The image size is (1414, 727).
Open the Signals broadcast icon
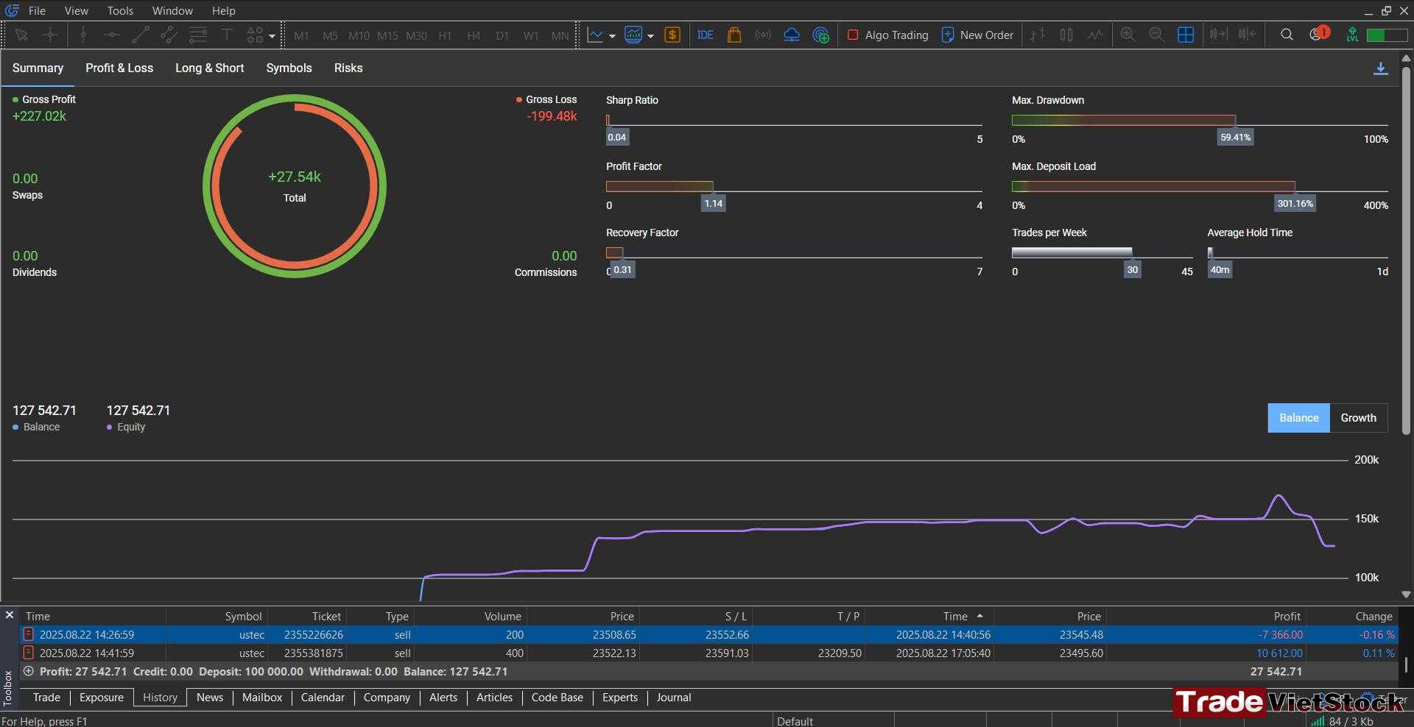763,35
